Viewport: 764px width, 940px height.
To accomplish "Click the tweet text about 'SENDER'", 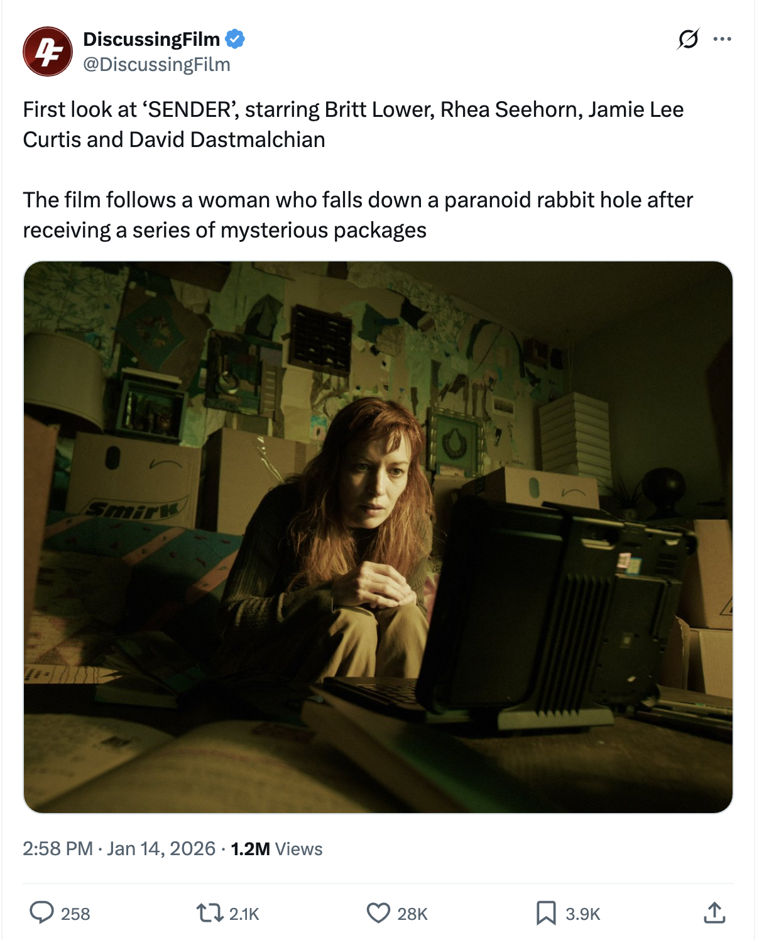I will click(353, 124).
